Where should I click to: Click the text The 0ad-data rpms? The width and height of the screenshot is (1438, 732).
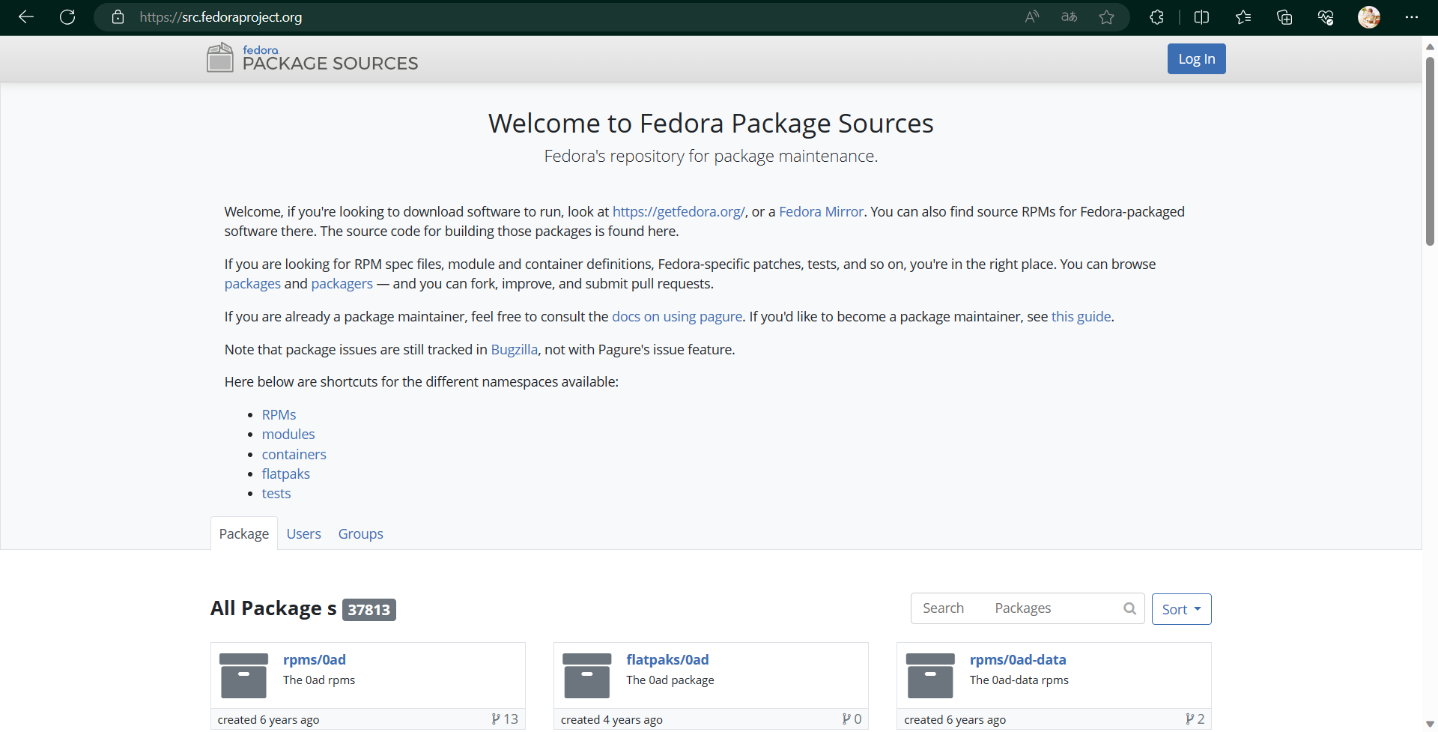coord(1019,680)
